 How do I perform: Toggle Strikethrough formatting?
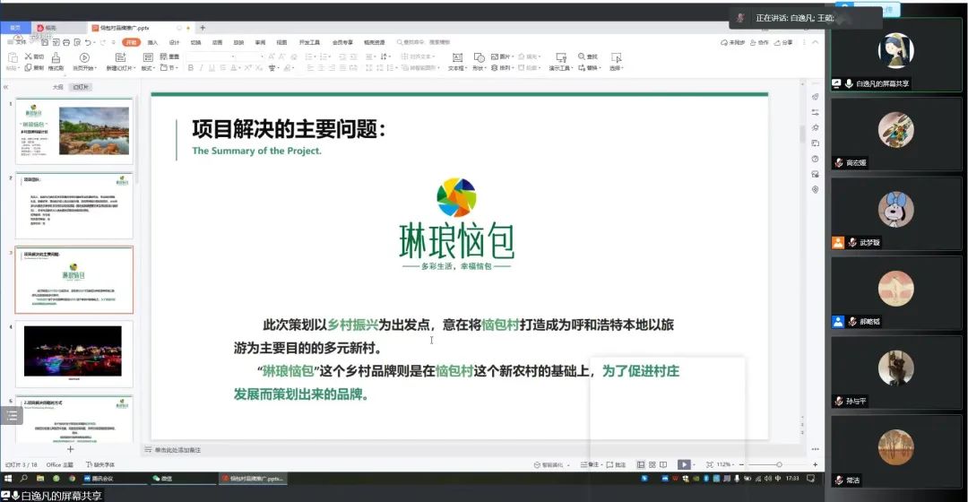[223, 67]
